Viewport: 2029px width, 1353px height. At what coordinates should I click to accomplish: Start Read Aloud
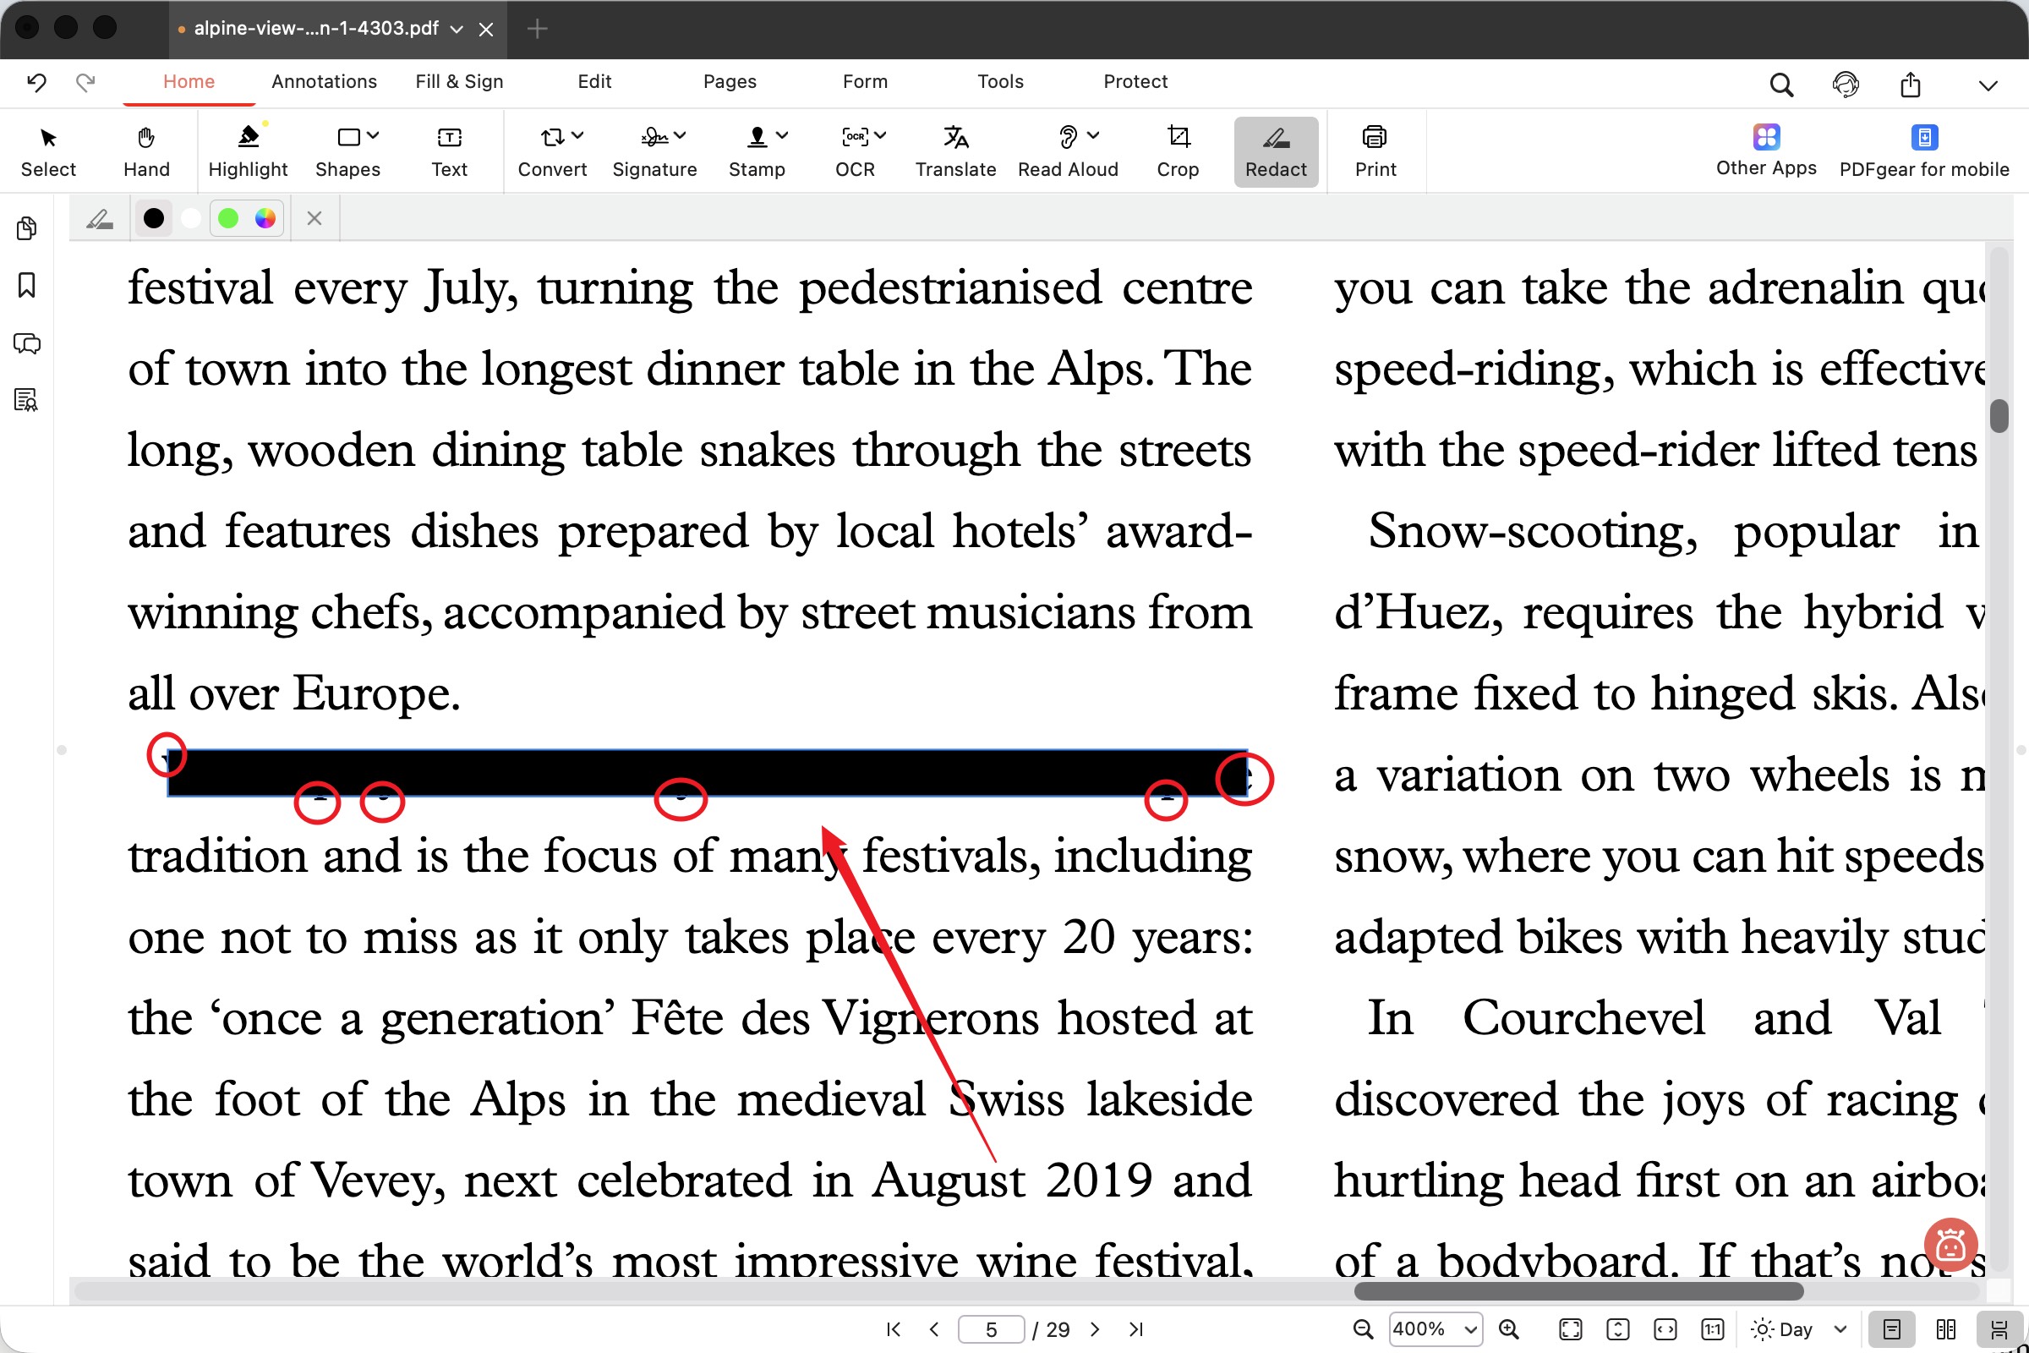click(x=1068, y=152)
